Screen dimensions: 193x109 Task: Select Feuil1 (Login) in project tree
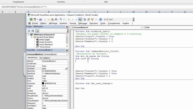pyautogui.click(x=45, y=40)
